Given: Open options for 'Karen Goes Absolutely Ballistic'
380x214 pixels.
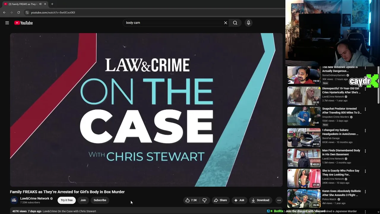Looking at the screenshot, I should [x=365, y=192].
